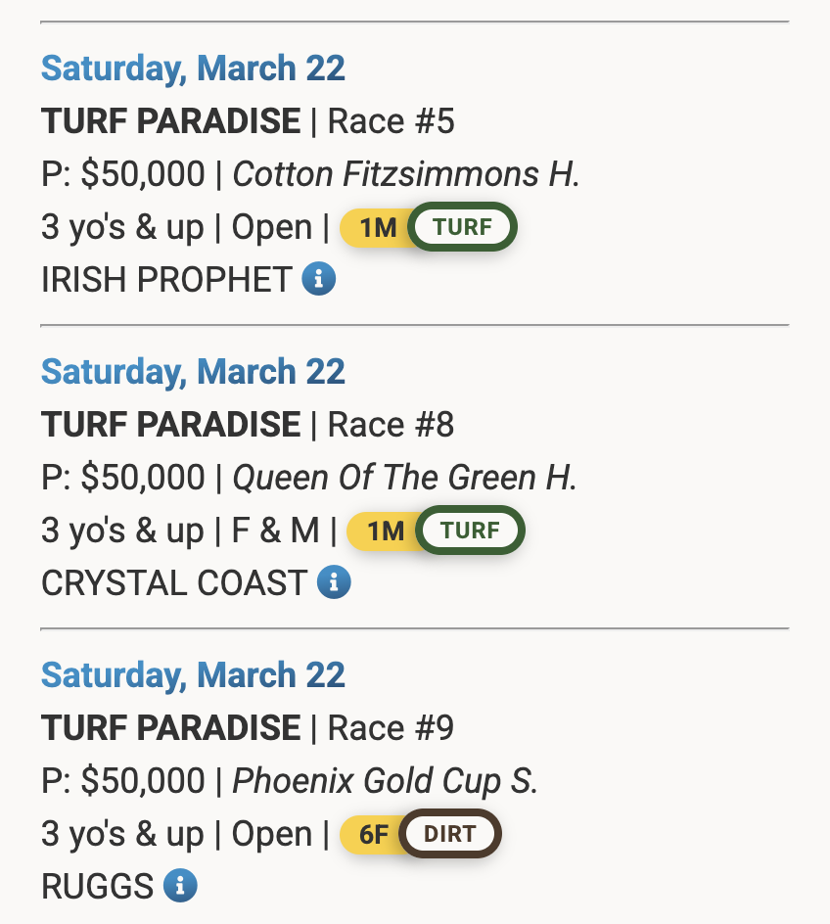Image resolution: width=830 pixels, height=924 pixels.
Task: Select the CRYSTAL COAST horse name
Action: [174, 583]
